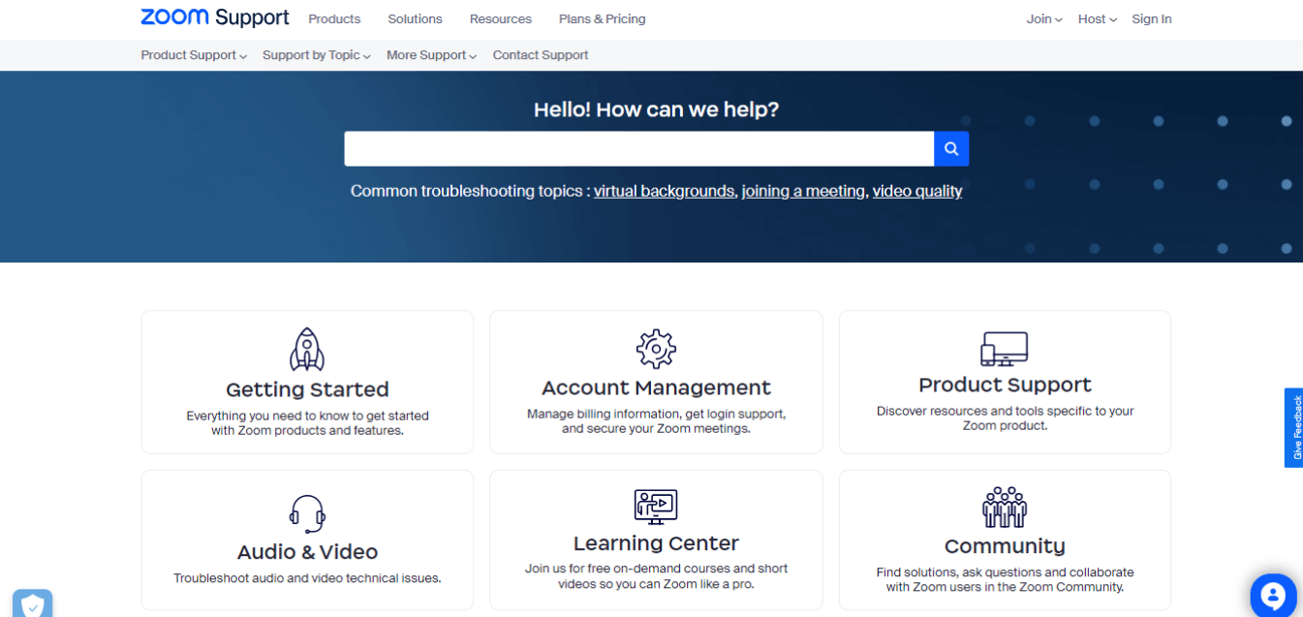
Task: Open the Community heading
Action: tap(1005, 546)
